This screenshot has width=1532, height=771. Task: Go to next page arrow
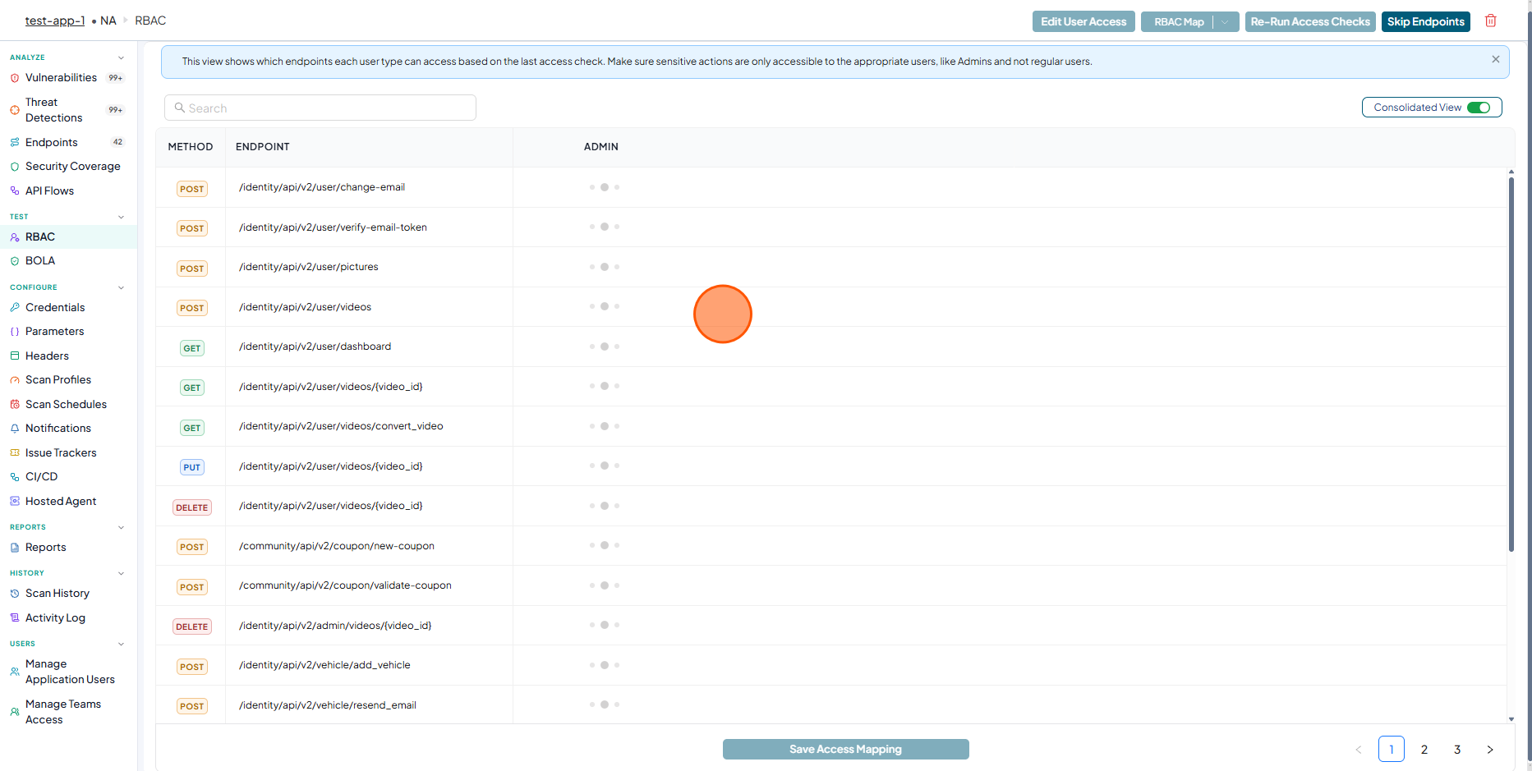coord(1490,750)
